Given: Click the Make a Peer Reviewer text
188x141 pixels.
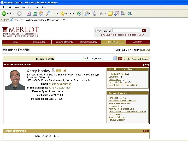Looking at the screenshot, I should pyautogui.click(x=119, y=103).
